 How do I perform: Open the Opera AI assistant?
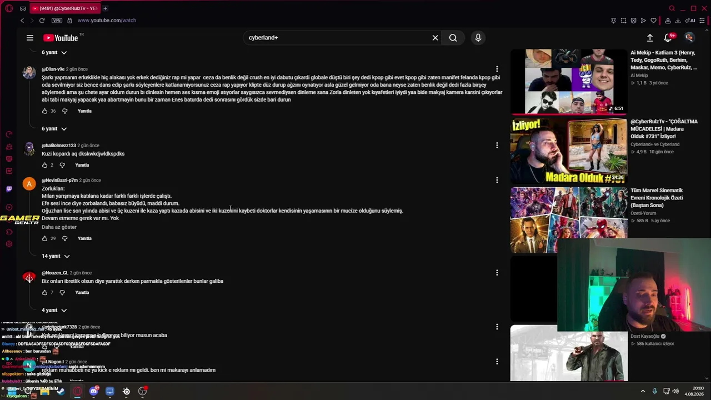tap(690, 21)
